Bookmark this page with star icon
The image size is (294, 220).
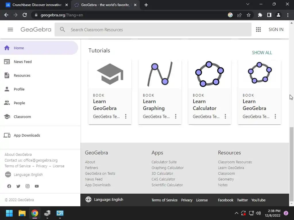249,15
